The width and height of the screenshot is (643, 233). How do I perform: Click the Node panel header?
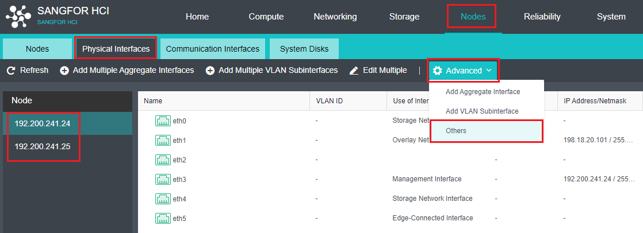68,101
